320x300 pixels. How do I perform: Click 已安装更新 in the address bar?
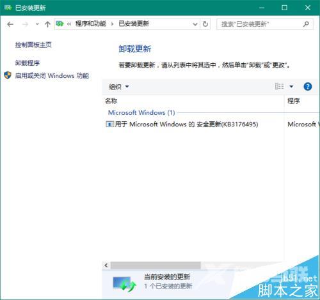(x=134, y=24)
